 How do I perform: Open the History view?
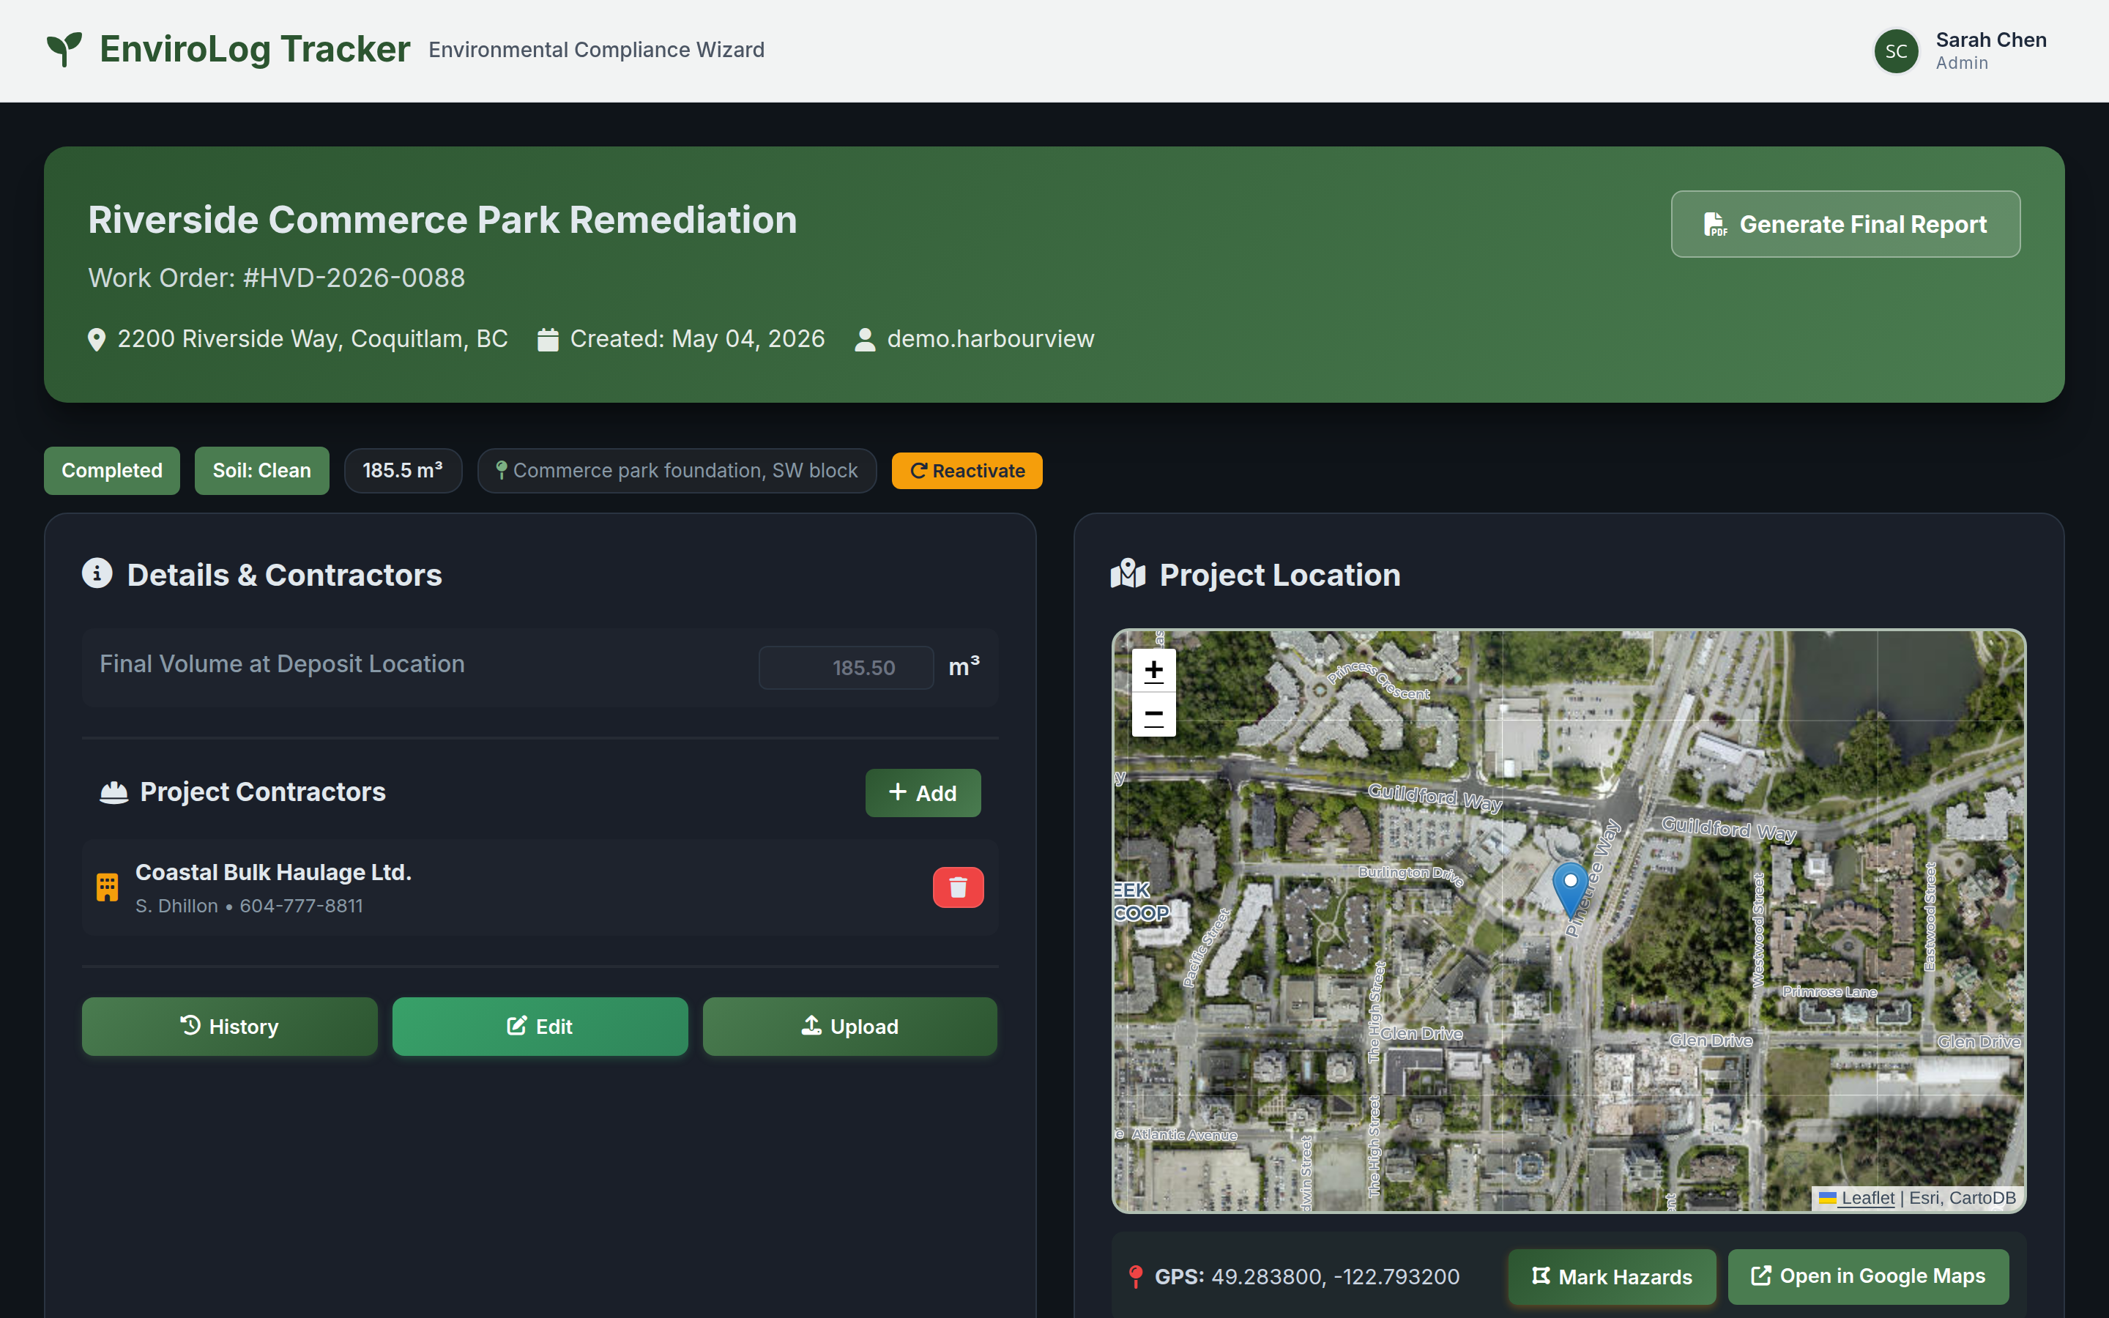pos(229,1026)
